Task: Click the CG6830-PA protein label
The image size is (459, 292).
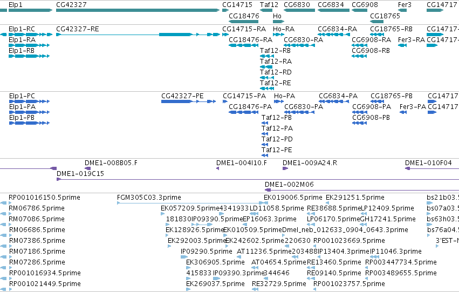Action: pos(304,107)
